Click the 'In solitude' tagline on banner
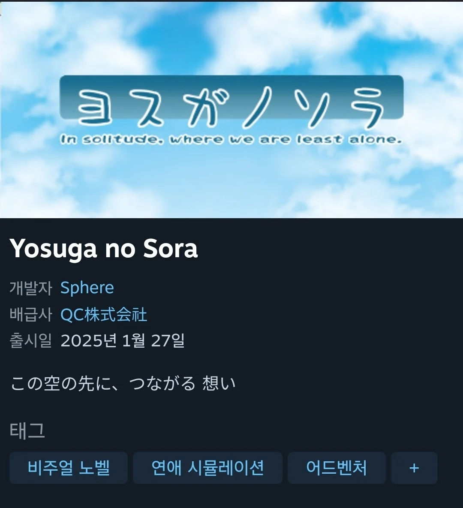 tap(231, 140)
